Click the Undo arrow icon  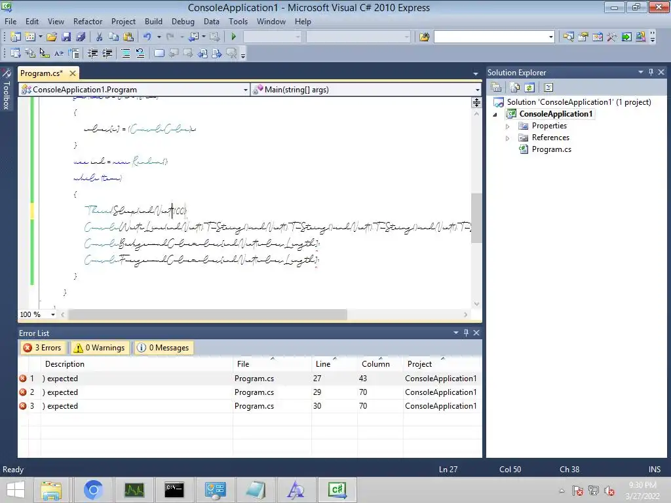tap(147, 37)
